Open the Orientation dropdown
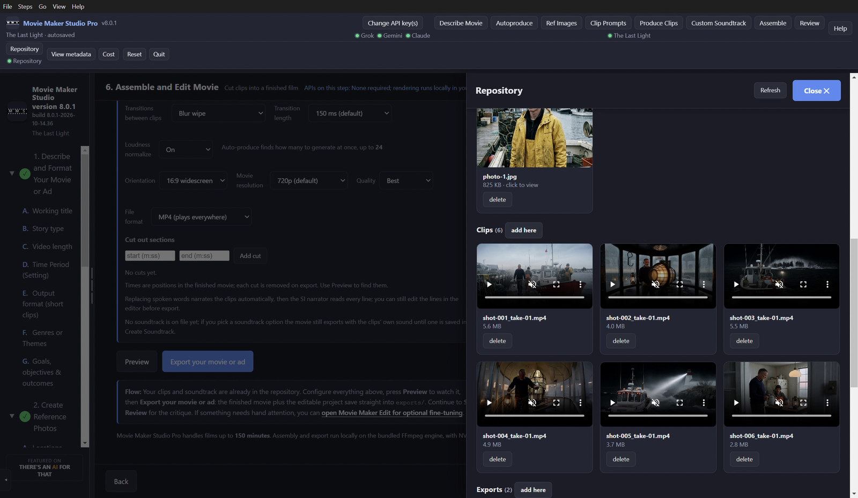This screenshot has height=498, width=858. click(x=194, y=181)
